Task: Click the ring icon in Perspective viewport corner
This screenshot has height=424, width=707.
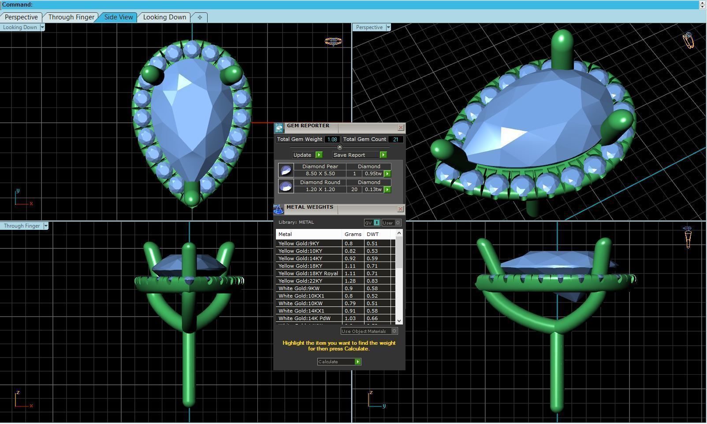Action: [x=688, y=40]
